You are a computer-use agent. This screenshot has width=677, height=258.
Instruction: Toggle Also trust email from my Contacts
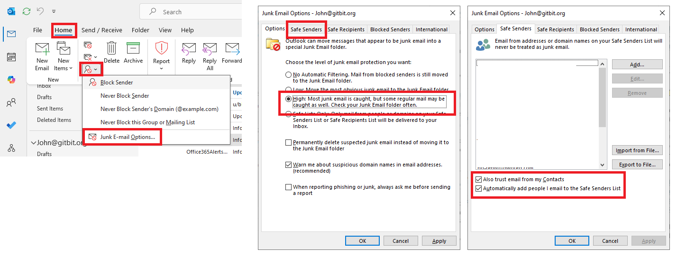(x=478, y=179)
